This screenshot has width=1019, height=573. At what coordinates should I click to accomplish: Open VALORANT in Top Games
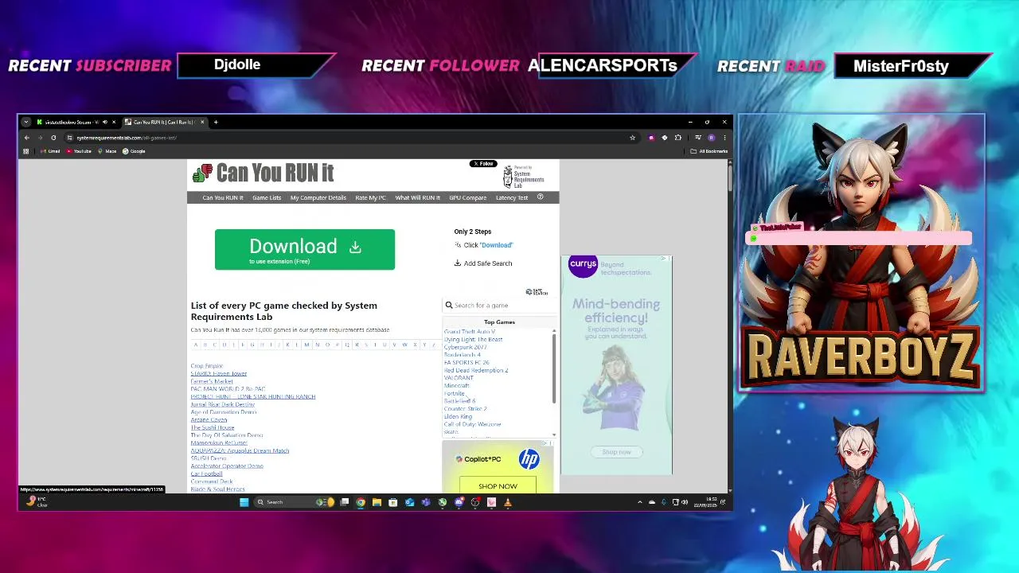tap(459, 378)
